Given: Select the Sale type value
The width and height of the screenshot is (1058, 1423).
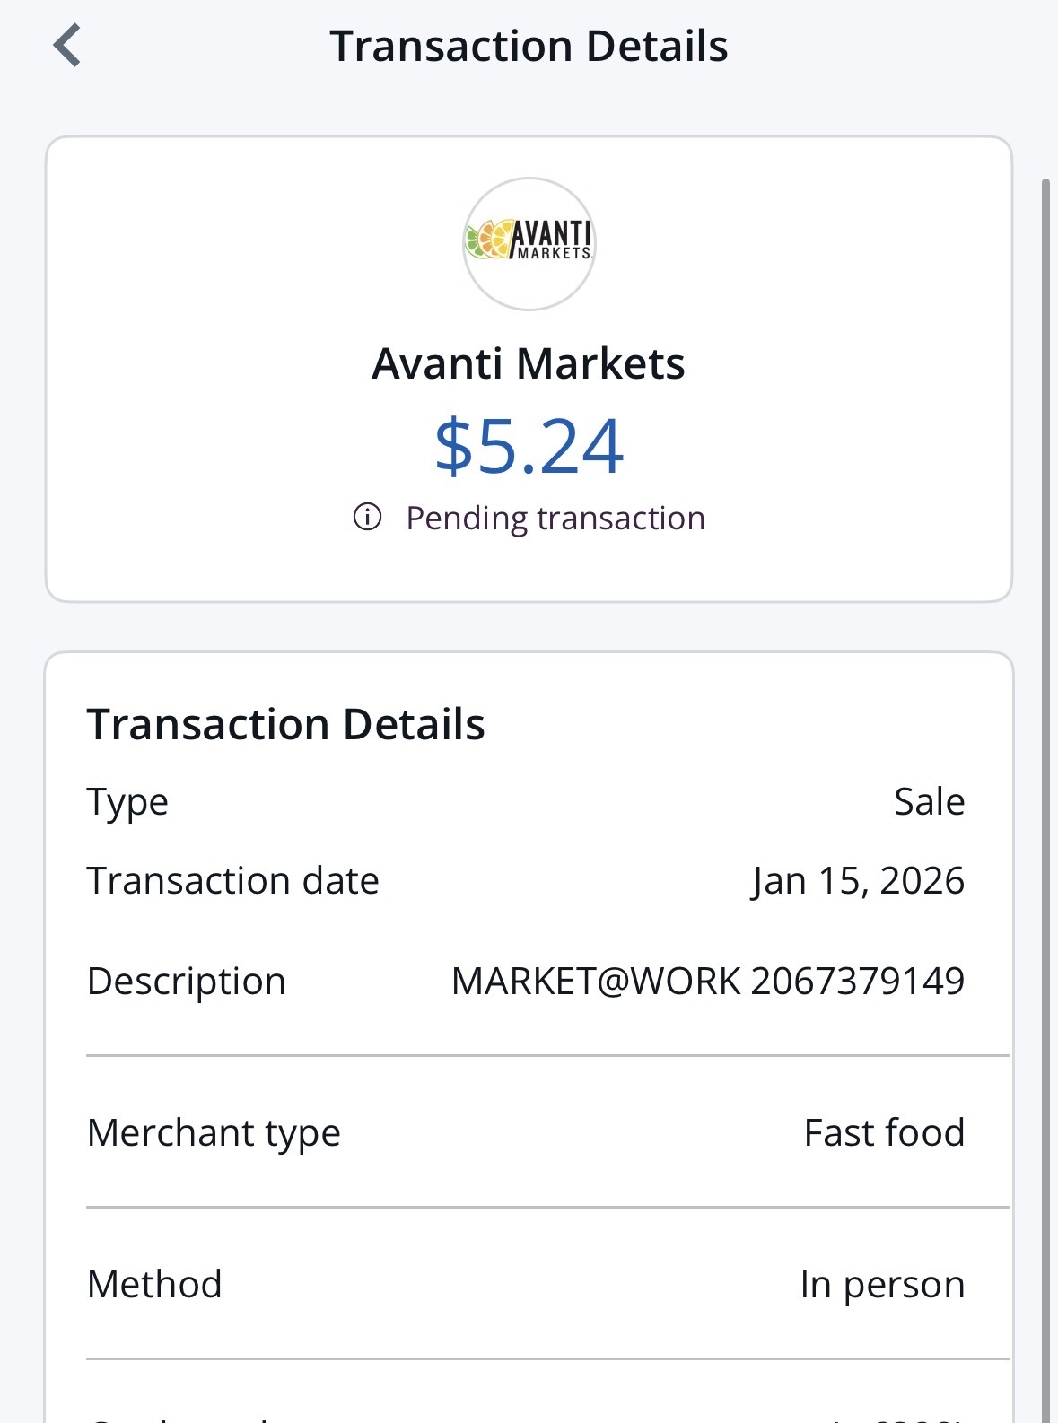Looking at the screenshot, I should 929,801.
